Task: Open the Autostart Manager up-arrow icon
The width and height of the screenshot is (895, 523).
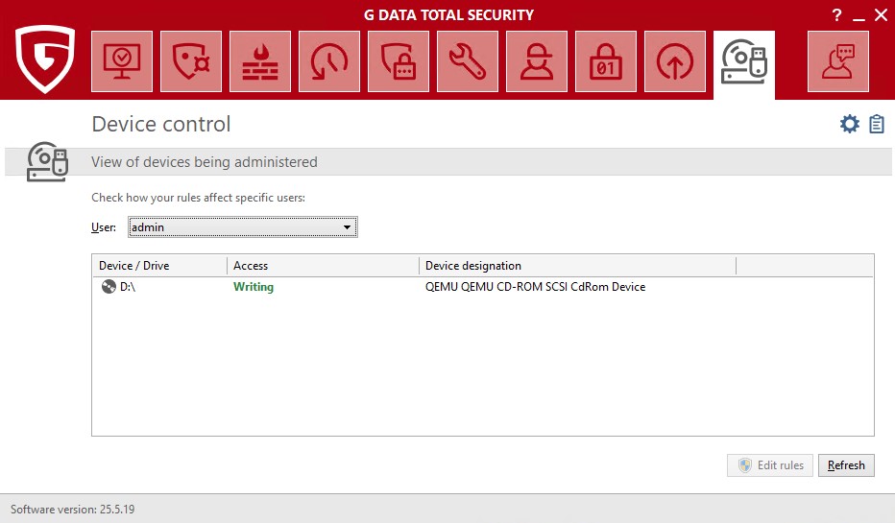Action: pos(675,61)
